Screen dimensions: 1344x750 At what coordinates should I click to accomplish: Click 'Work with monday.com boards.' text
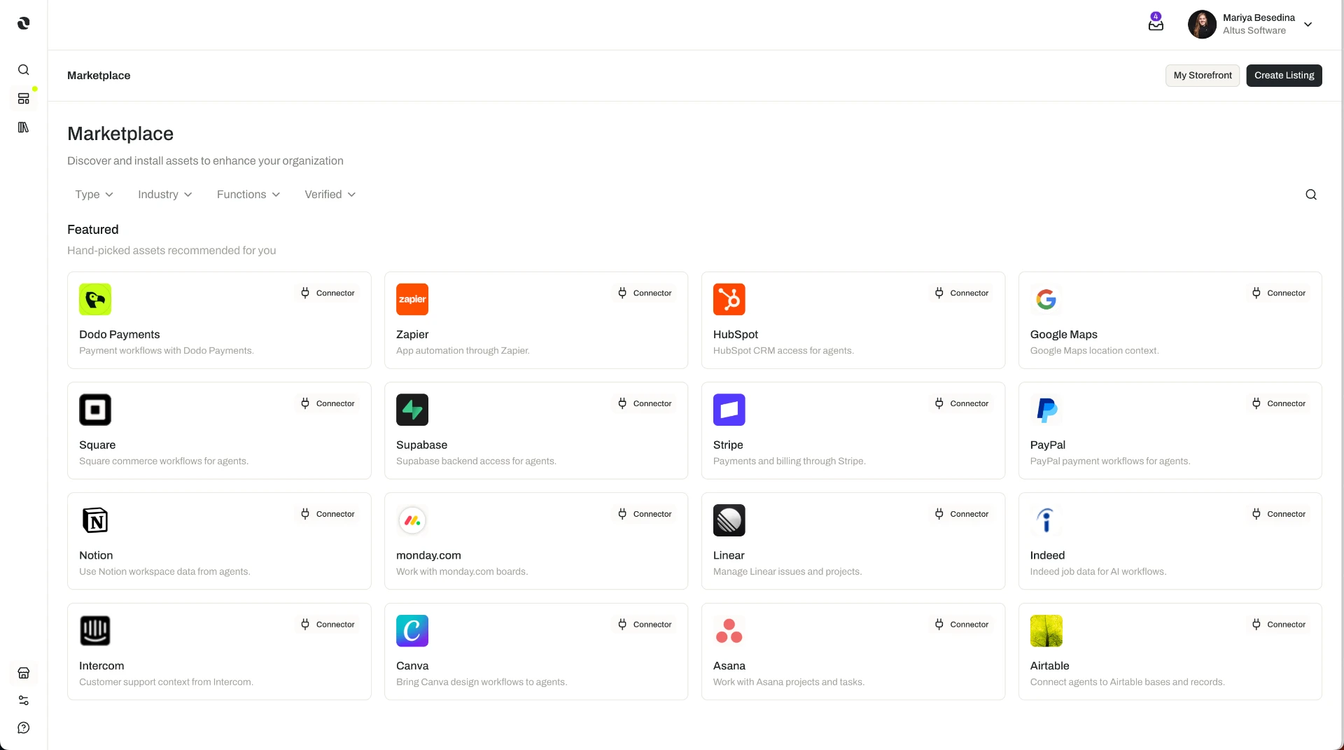point(462,572)
